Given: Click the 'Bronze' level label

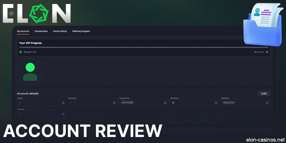Looking at the screenshot, I should pos(259,52).
